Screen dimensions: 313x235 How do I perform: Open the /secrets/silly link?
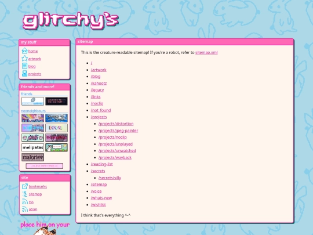(110, 178)
